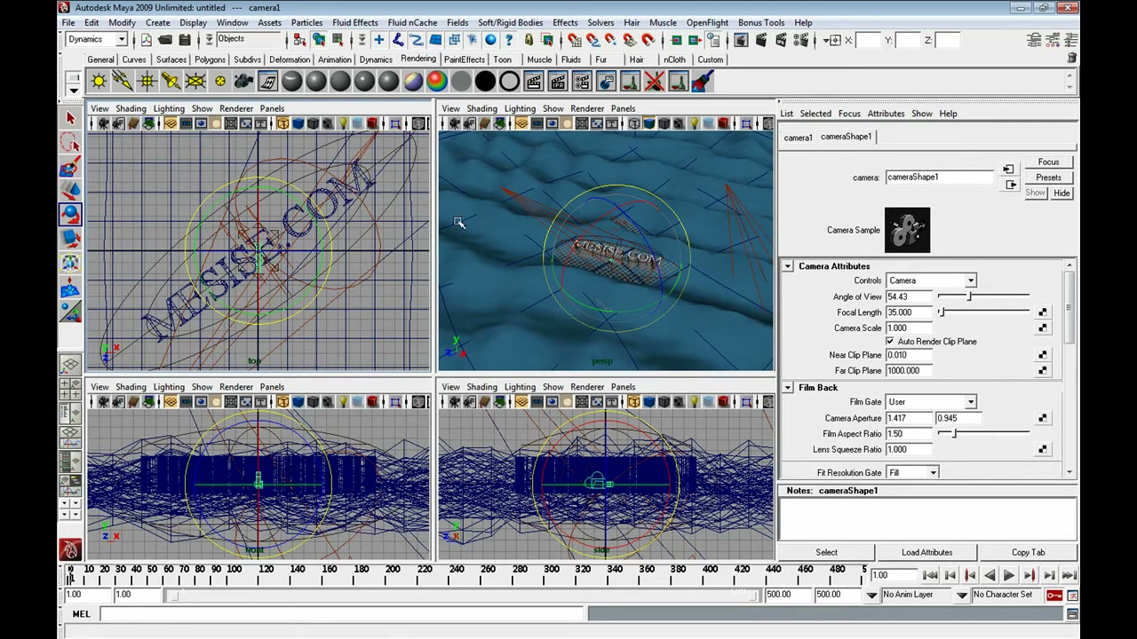Click the Load Attributes button
Viewport: 1137px width, 639px height.
pos(926,552)
